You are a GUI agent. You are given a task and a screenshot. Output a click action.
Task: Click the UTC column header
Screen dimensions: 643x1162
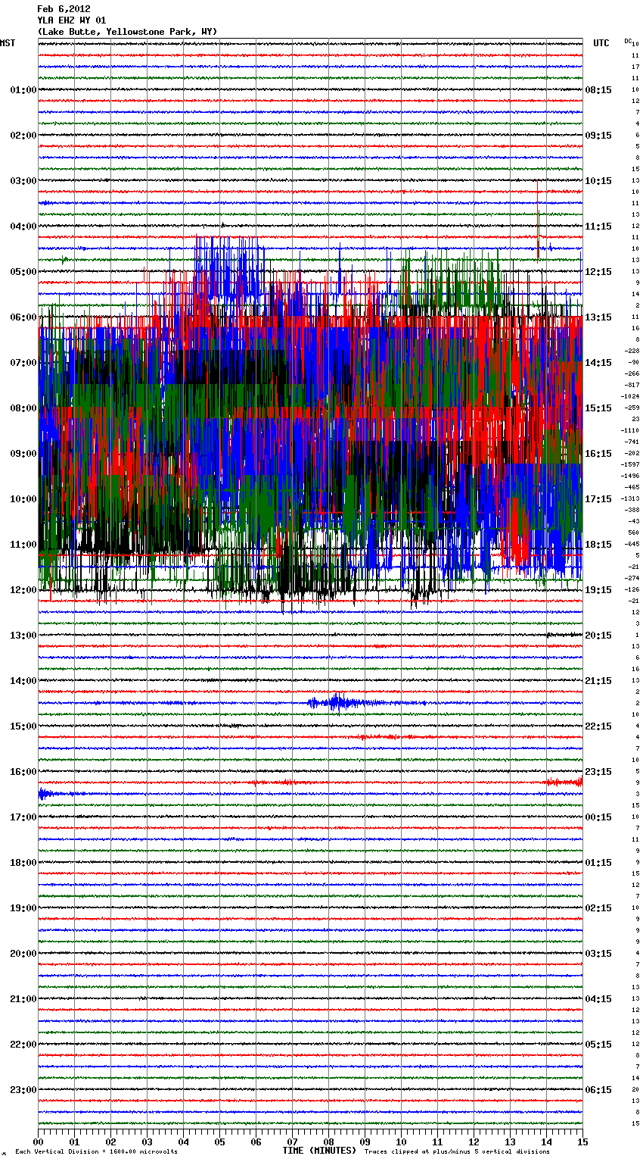point(601,43)
